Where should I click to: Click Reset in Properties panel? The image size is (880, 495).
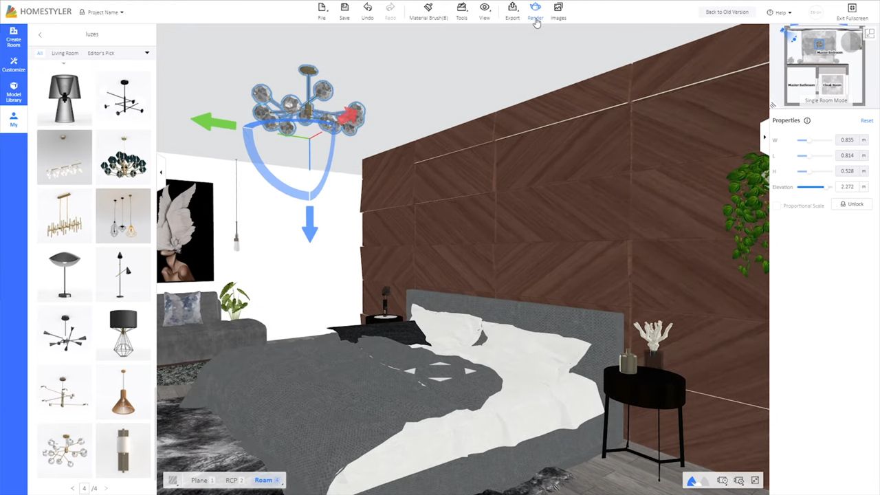tap(867, 120)
